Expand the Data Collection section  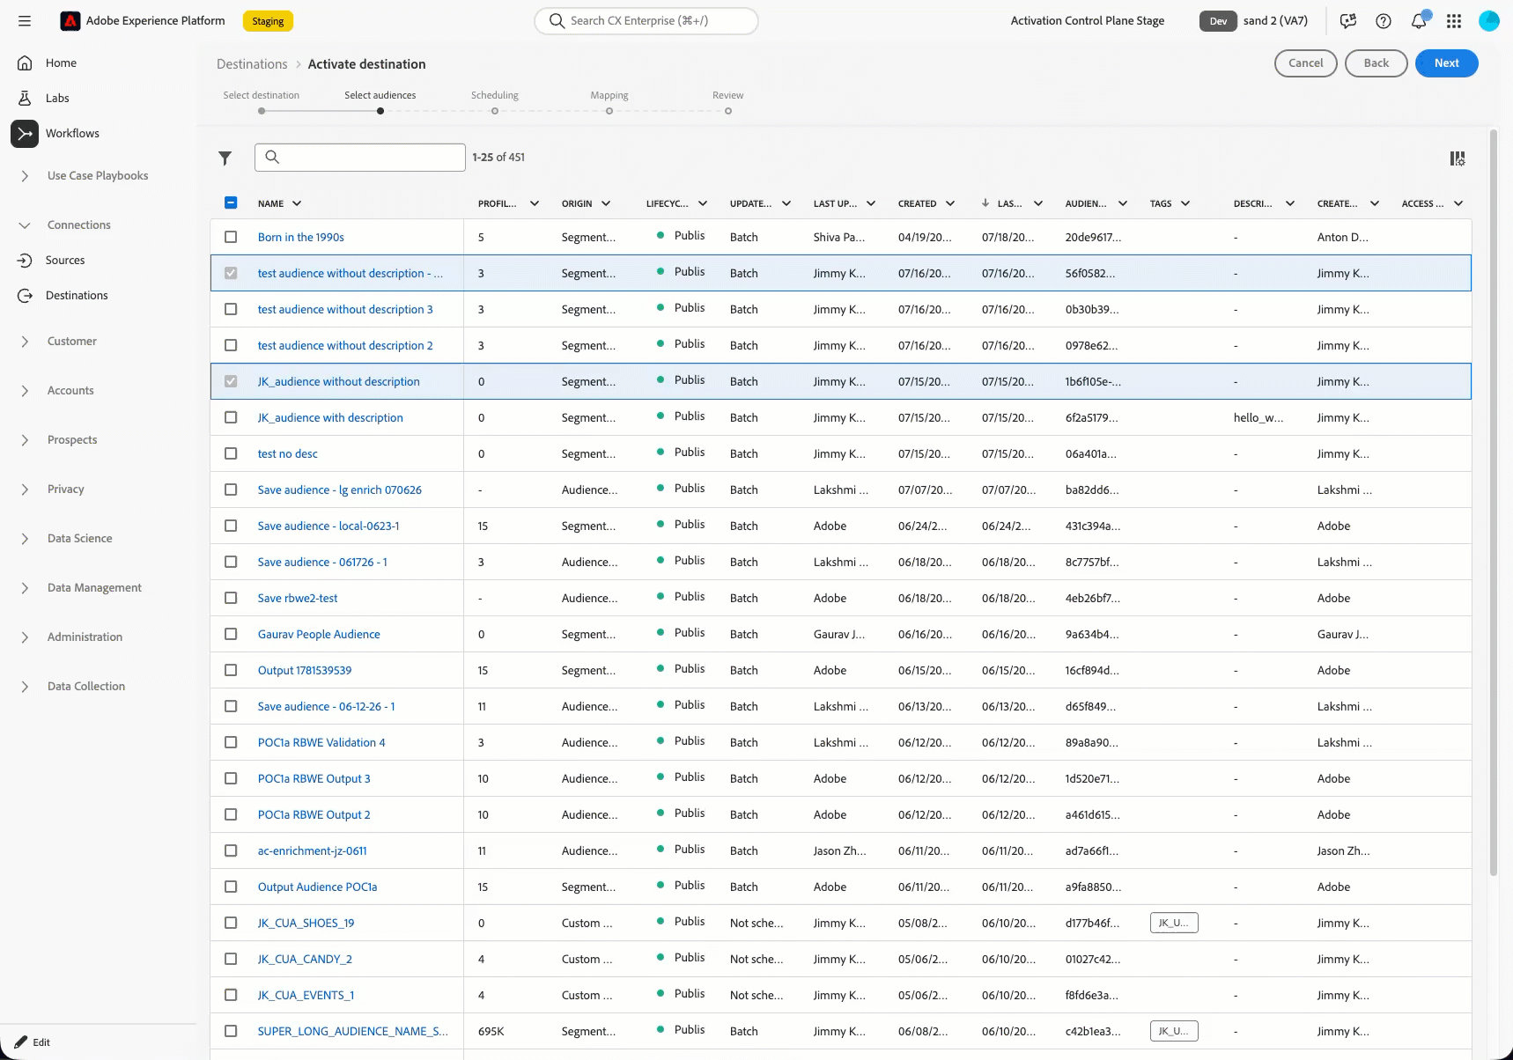[x=25, y=687]
